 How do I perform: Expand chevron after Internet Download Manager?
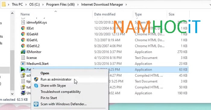coord(126,5)
